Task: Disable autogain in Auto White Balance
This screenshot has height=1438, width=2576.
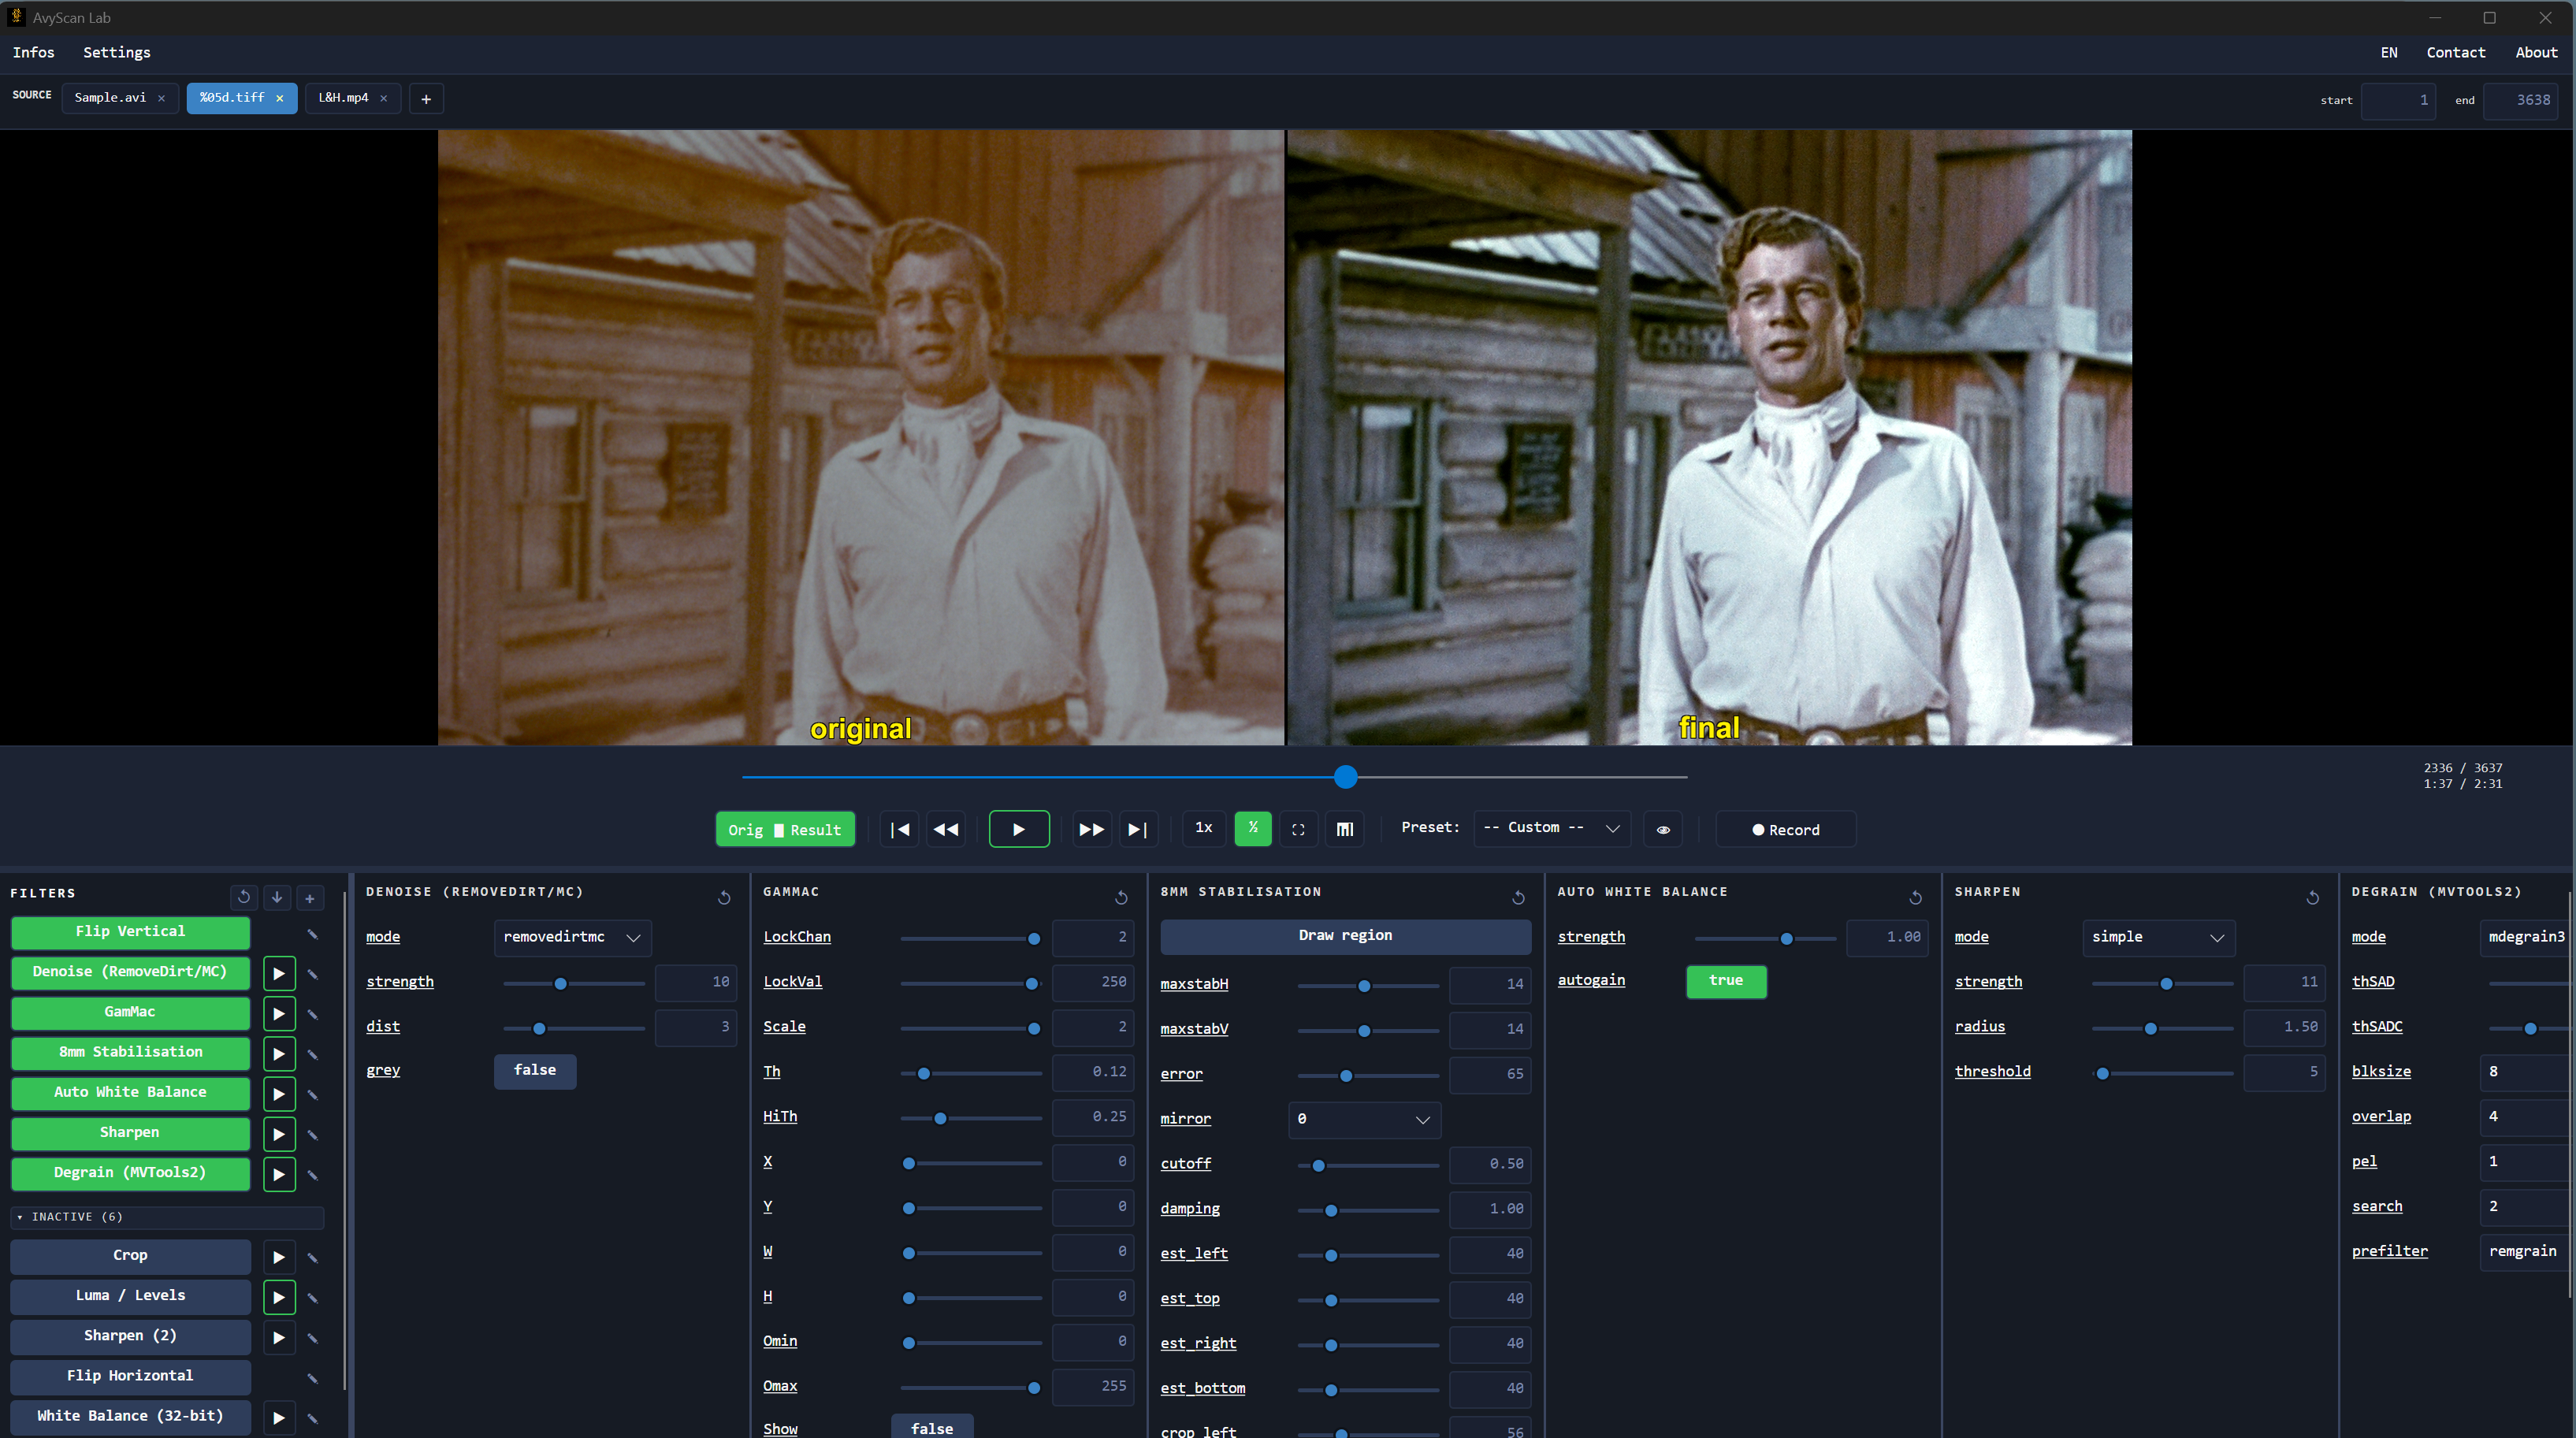Action: click(1726, 981)
